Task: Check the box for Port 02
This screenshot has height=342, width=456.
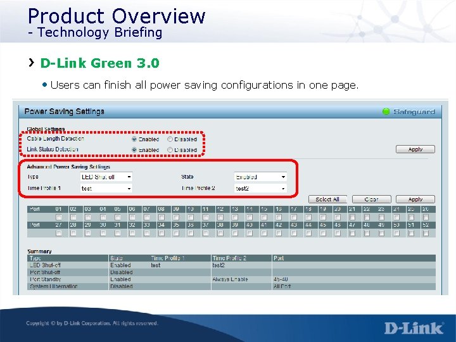Action: click(x=73, y=217)
